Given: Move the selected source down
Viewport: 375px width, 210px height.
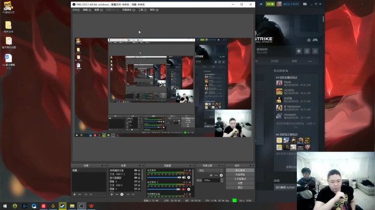Looking at the screenshot, I should pos(133,194).
